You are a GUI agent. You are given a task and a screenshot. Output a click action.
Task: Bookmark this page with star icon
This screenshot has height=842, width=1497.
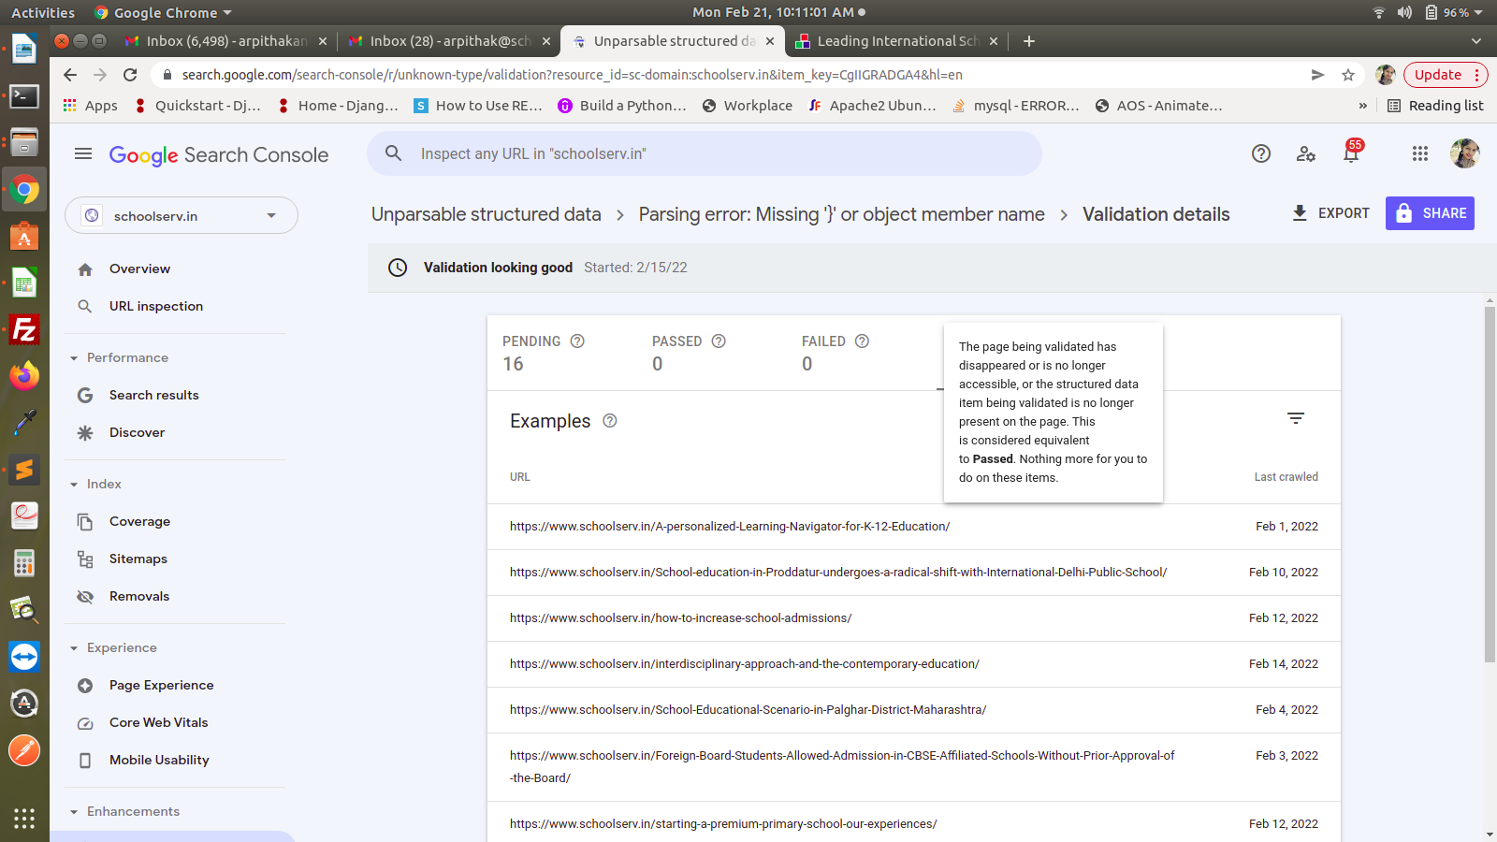(1348, 75)
